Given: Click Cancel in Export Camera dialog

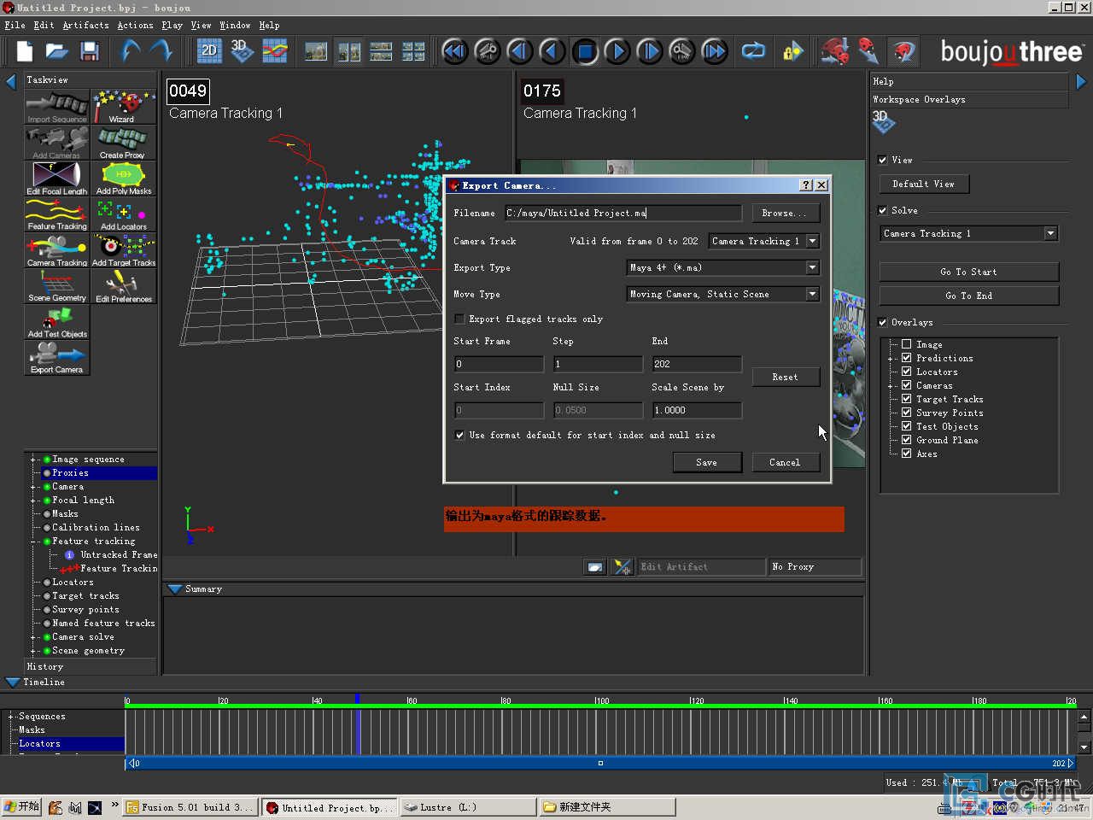Looking at the screenshot, I should click(x=786, y=462).
